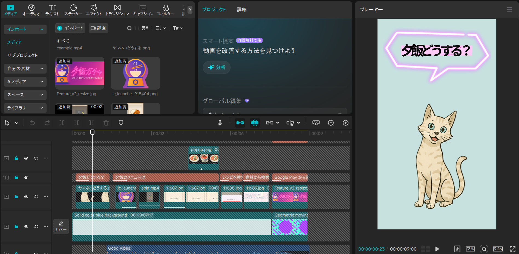
Task: Expand the 自分の素材 section
Action: pos(25,69)
